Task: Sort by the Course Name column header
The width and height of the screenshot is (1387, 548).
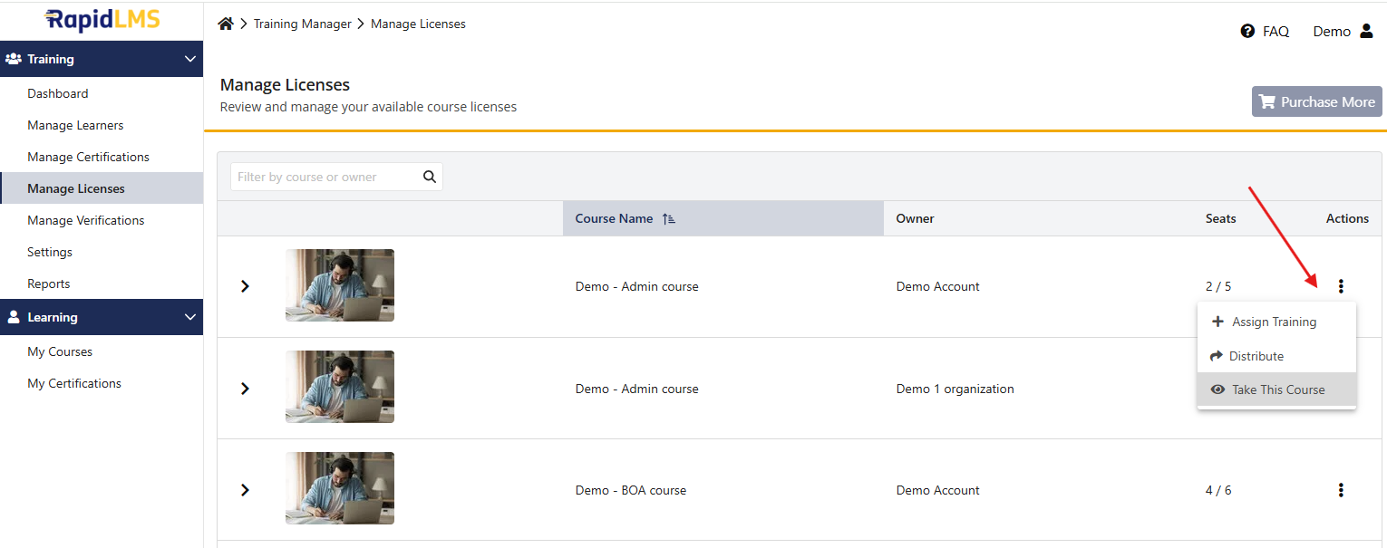Action: coord(723,218)
